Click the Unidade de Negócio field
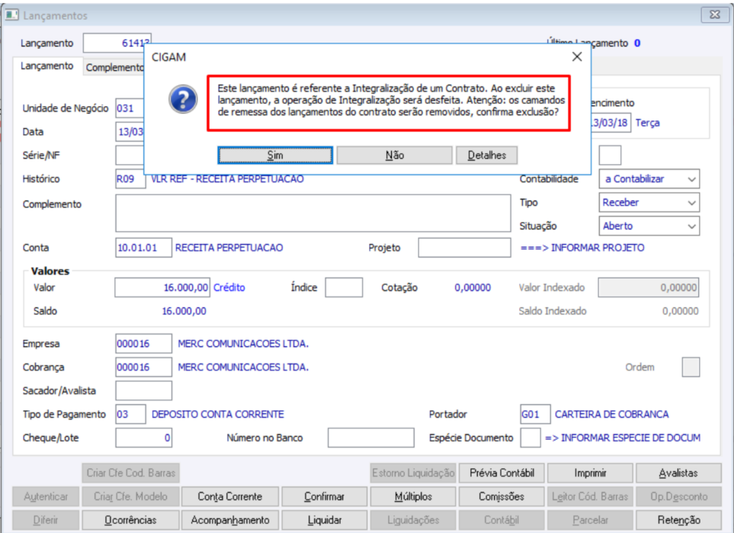 130,108
